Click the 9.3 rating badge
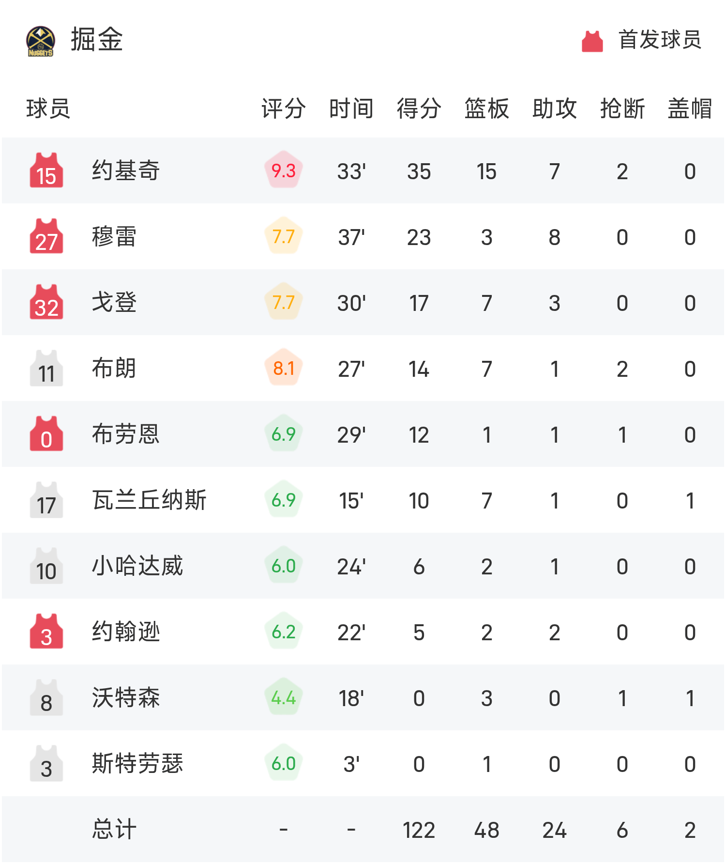Image resolution: width=726 pixels, height=864 pixels. [284, 170]
